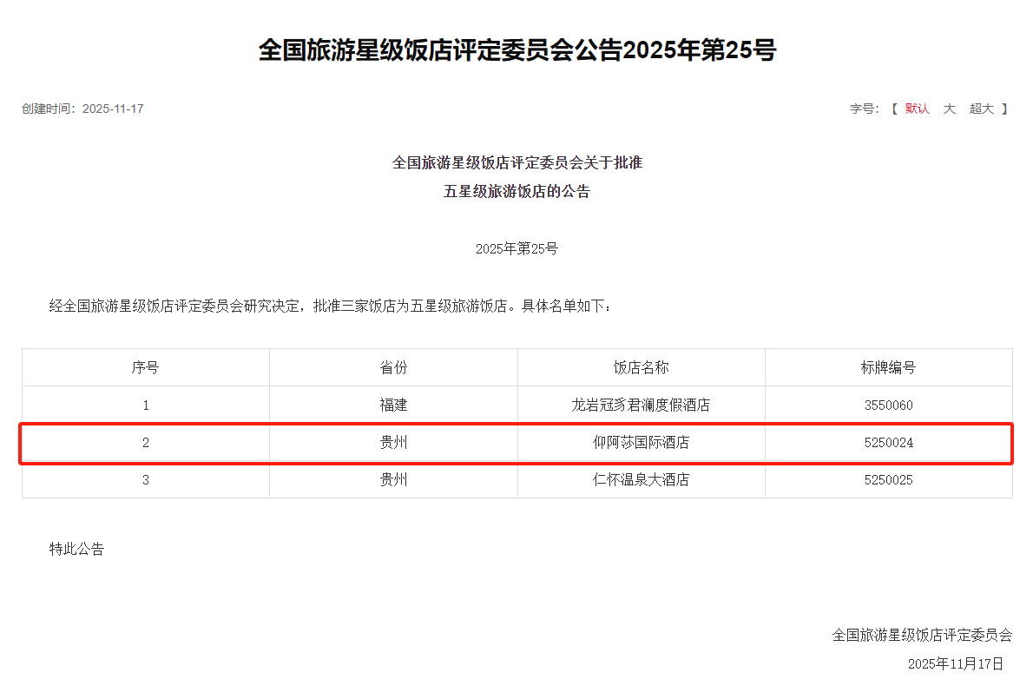Click the main page title heading
1033x699 pixels.
tap(516, 50)
